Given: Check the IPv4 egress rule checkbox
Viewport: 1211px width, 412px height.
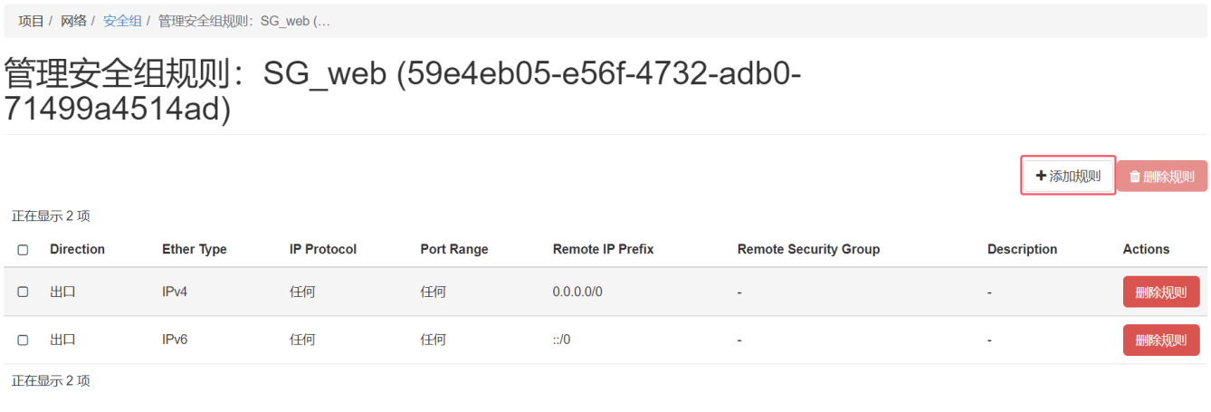Looking at the screenshot, I should click(x=23, y=292).
